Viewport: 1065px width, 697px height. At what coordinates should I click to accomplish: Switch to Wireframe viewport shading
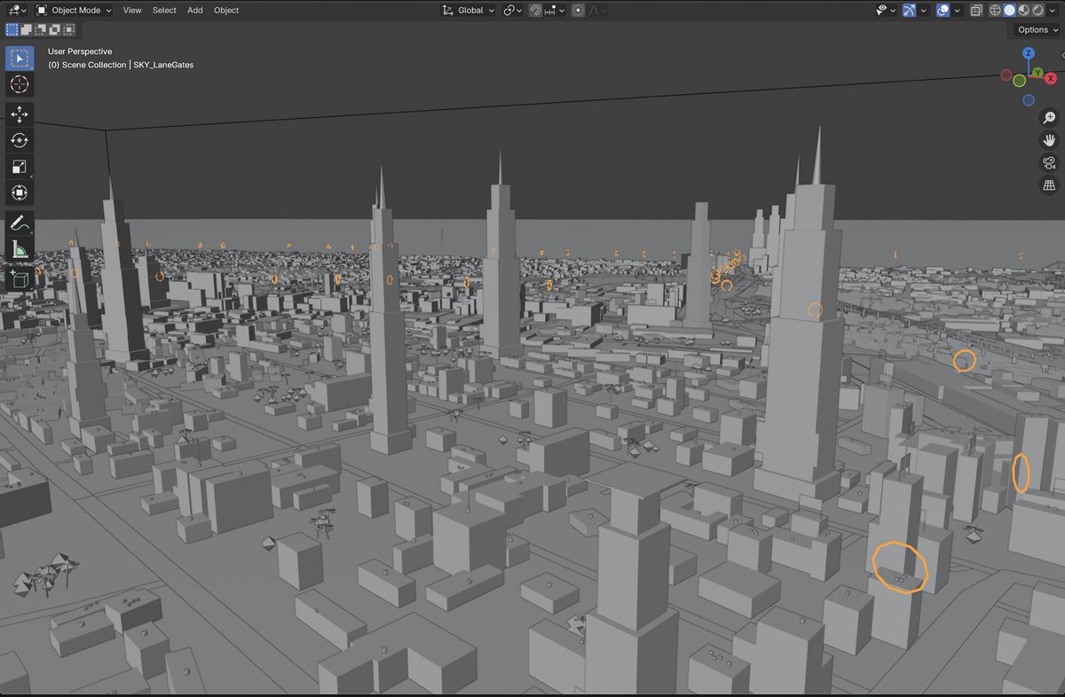pyautogui.click(x=995, y=10)
